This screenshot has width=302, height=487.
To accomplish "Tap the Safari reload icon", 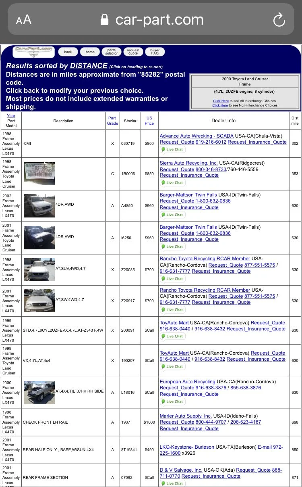I will tap(279, 20).
